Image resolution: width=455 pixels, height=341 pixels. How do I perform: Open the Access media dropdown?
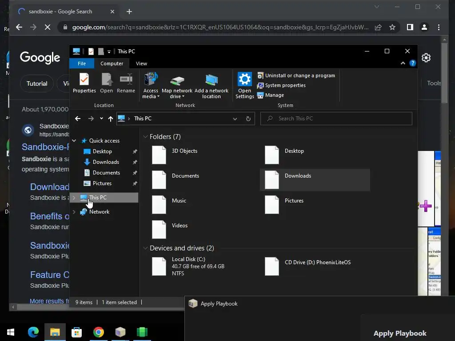coord(151,86)
